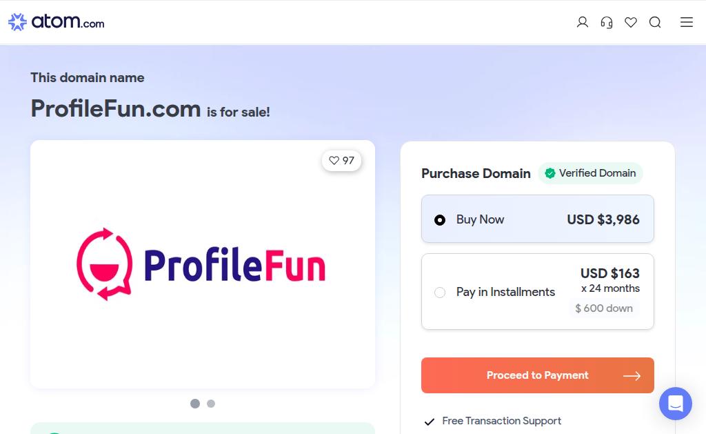Image resolution: width=706 pixels, height=434 pixels.
Task: Open the chat widget bubble
Action: (676, 404)
